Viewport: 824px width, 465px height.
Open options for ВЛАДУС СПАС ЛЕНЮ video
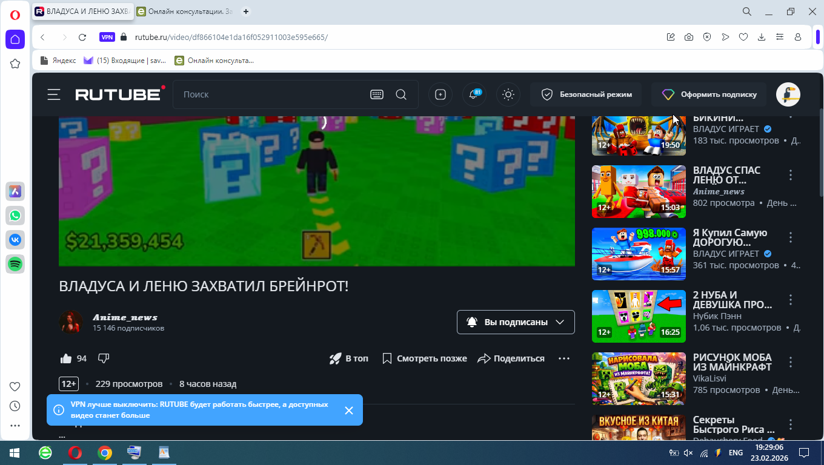(x=791, y=175)
